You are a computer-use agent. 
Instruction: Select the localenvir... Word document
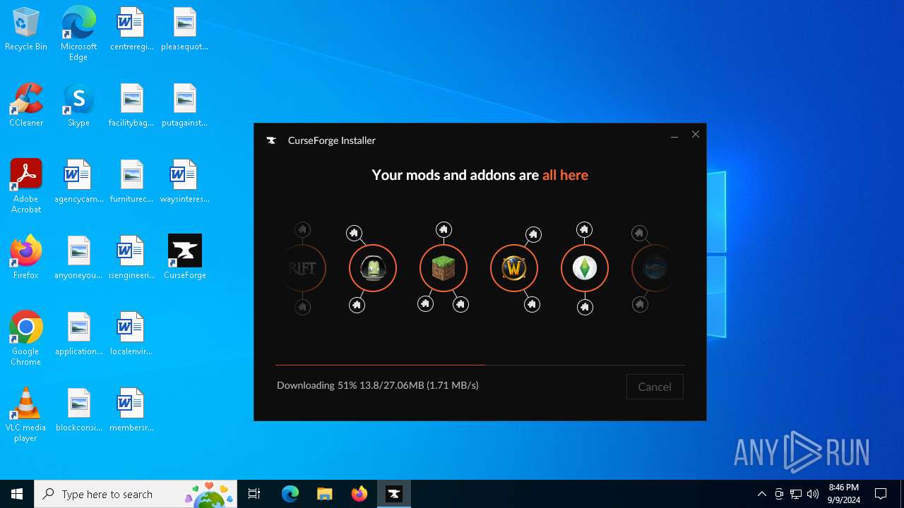click(x=131, y=333)
